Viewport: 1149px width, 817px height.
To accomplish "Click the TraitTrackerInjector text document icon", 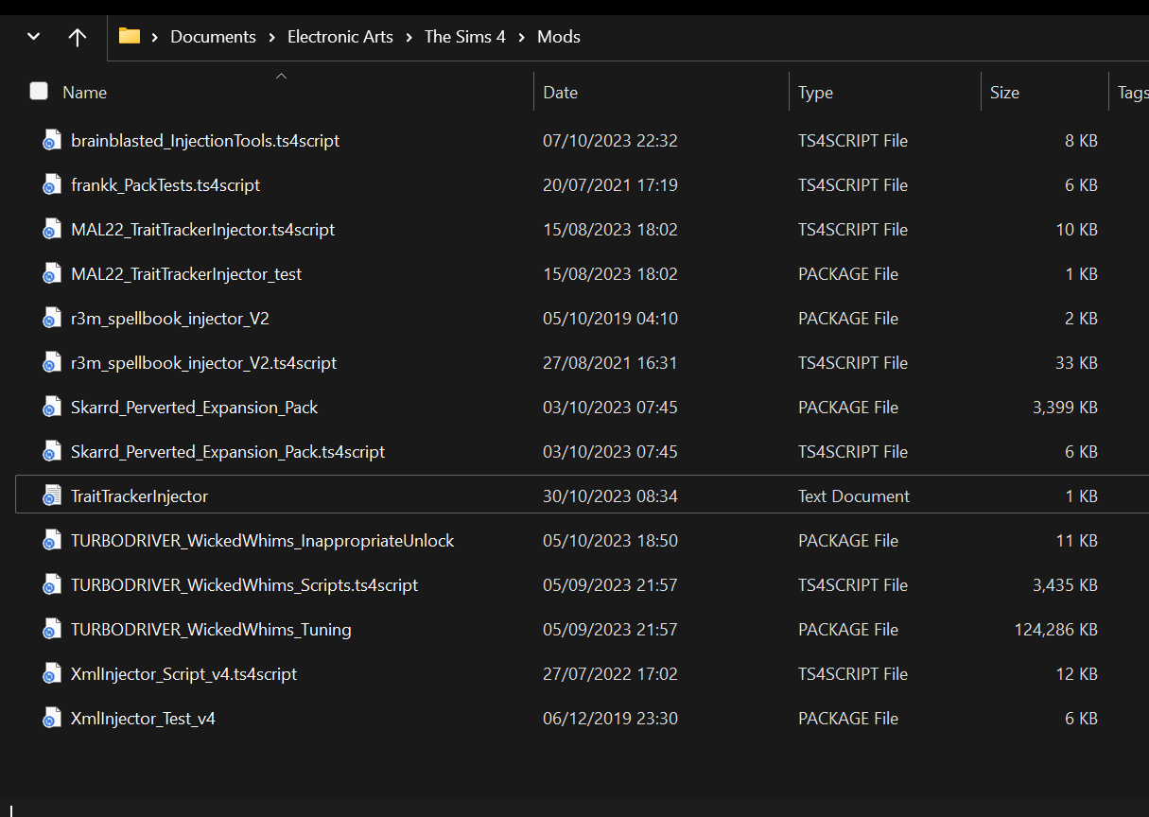I will coord(51,496).
